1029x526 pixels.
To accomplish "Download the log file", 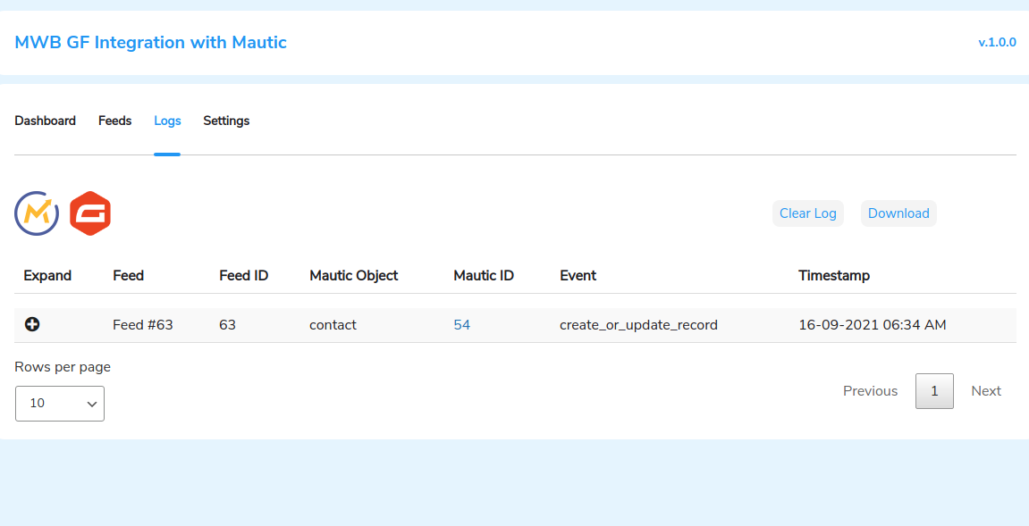I will (898, 213).
